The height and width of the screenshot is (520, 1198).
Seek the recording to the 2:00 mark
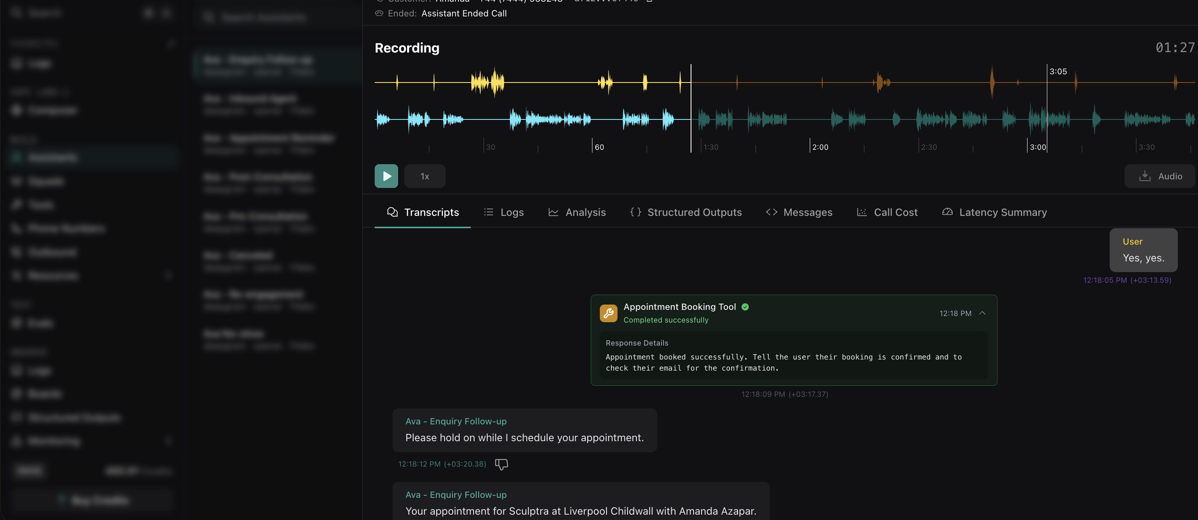pos(820,147)
